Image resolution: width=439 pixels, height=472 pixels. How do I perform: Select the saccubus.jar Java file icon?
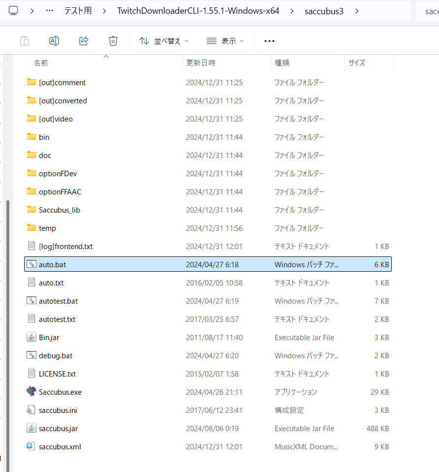tap(31, 428)
